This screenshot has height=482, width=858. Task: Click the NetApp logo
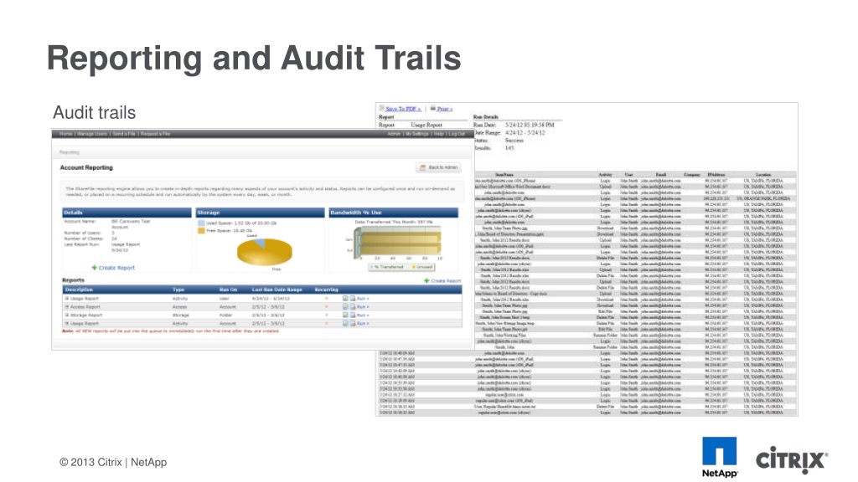[720, 457]
